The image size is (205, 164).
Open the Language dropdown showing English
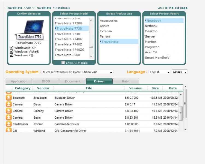(x=160, y=72)
